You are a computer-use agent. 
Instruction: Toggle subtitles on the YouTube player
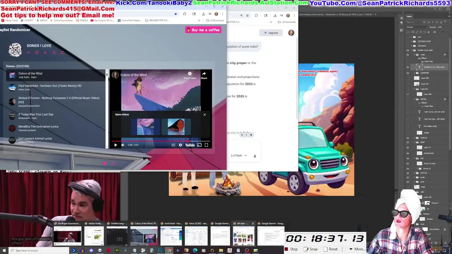173,145
